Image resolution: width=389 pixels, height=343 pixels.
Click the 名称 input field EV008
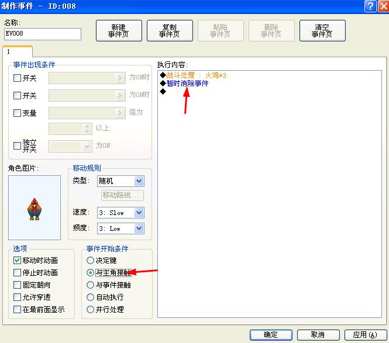[43, 34]
